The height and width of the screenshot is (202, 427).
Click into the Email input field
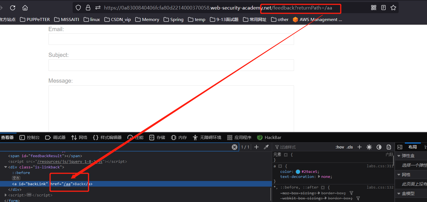pyautogui.click(x=171, y=39)
